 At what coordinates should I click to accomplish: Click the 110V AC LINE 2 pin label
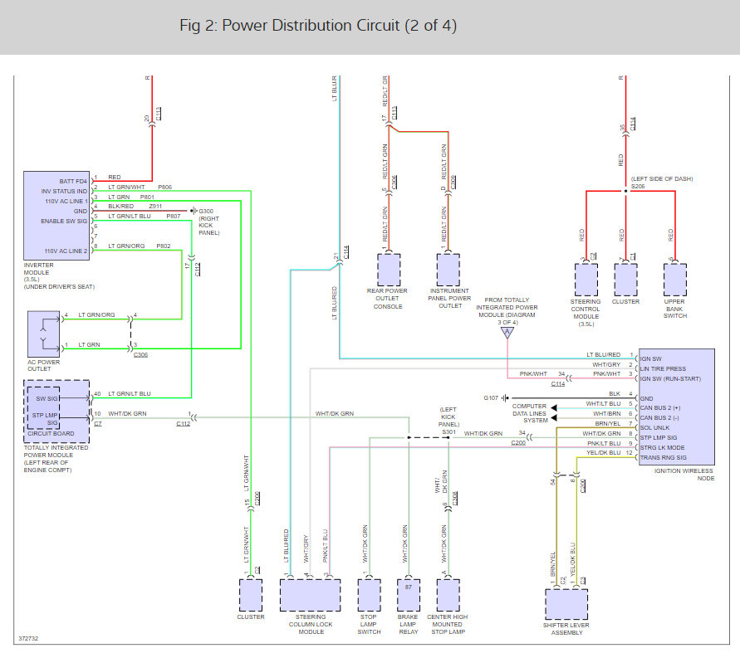[66, 251]
